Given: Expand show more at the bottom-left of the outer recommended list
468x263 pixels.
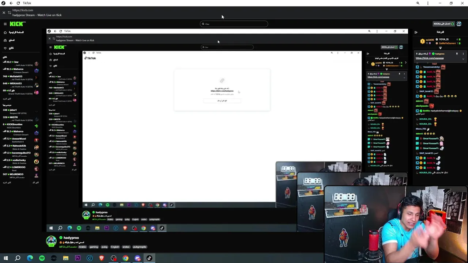Looking at the screenshot, I should tap(7, 182).
